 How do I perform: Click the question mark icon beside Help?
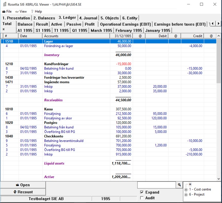32,11
